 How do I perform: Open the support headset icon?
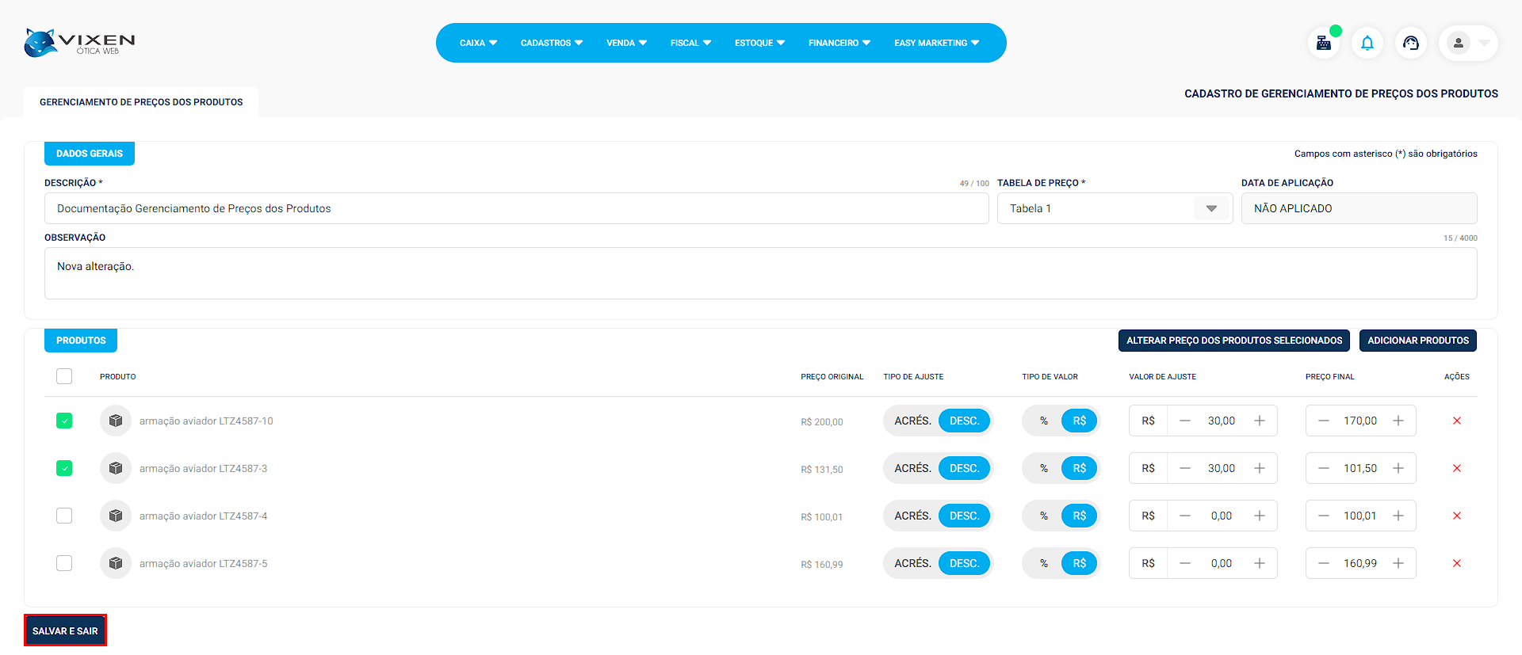tap(1411, 43)
